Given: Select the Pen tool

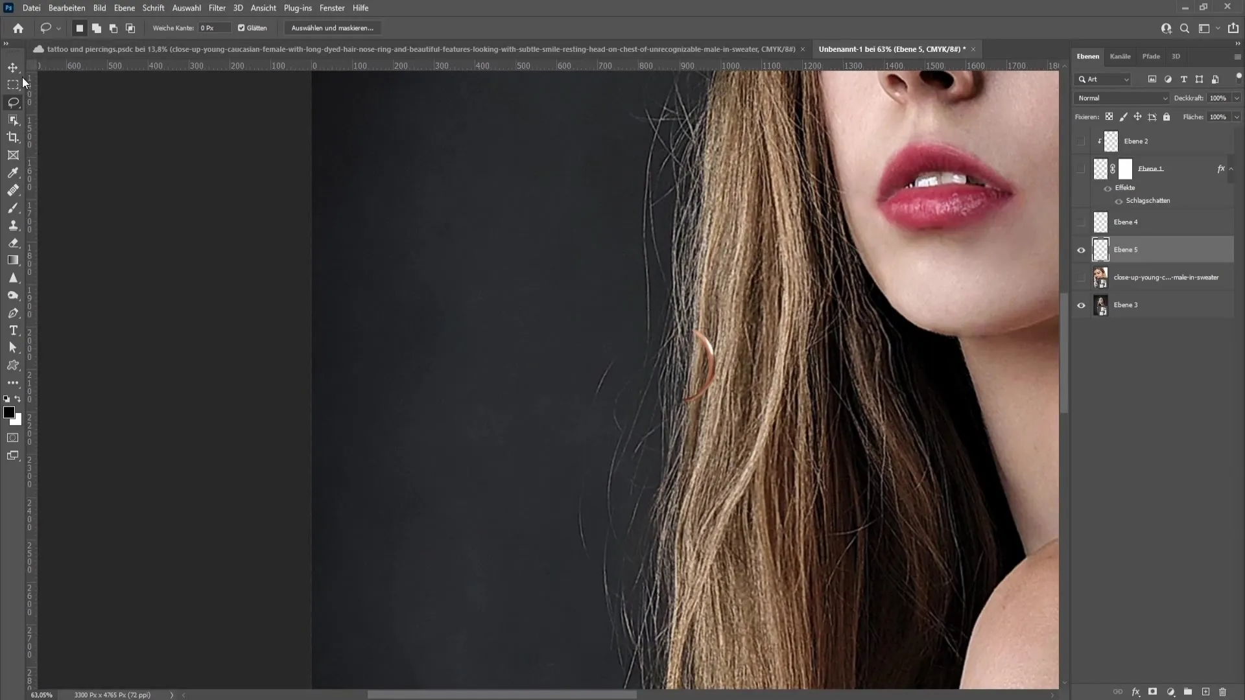Looking at the screenshot, I should tap(13, 312).
